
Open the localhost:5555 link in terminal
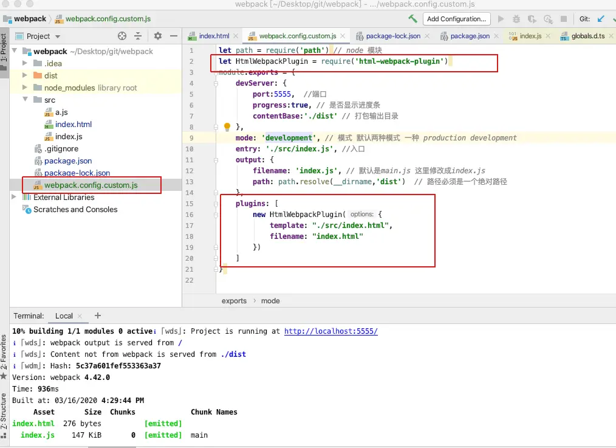[x=331, y=331]
